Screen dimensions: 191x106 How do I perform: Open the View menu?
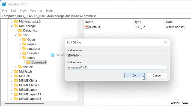(23, 11)
